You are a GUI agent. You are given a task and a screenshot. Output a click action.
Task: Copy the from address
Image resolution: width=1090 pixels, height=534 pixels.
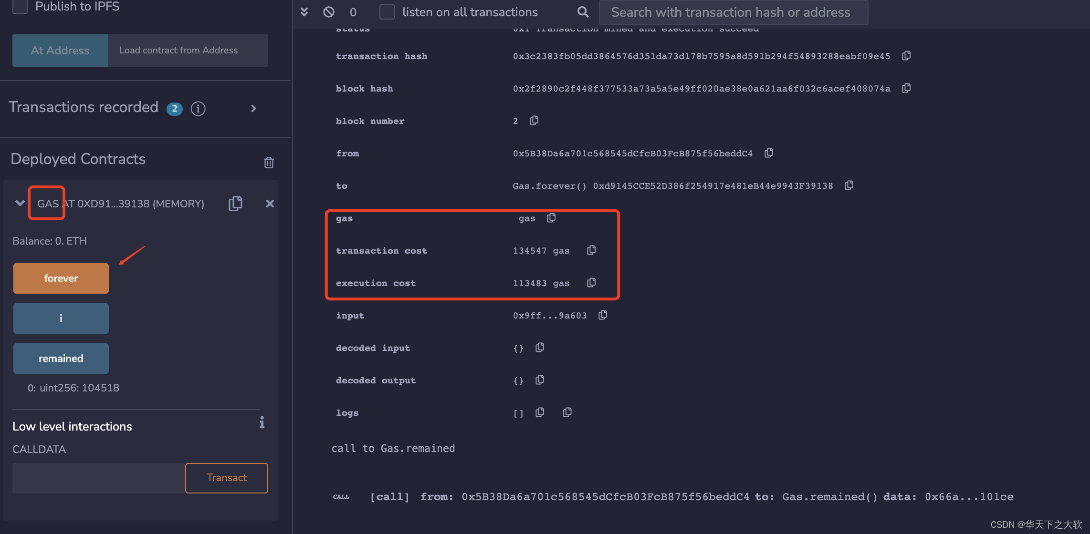click(x=769, y=153)
